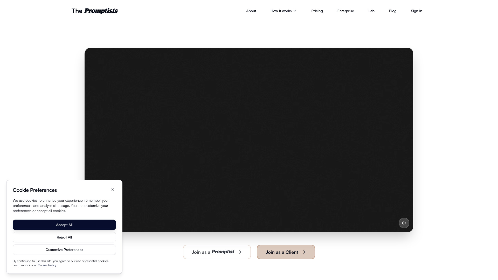The width and height of the screenshot is (498, 280).
Task: Open the Lab section
Action: pyautogui.click(x=371, y=11)
